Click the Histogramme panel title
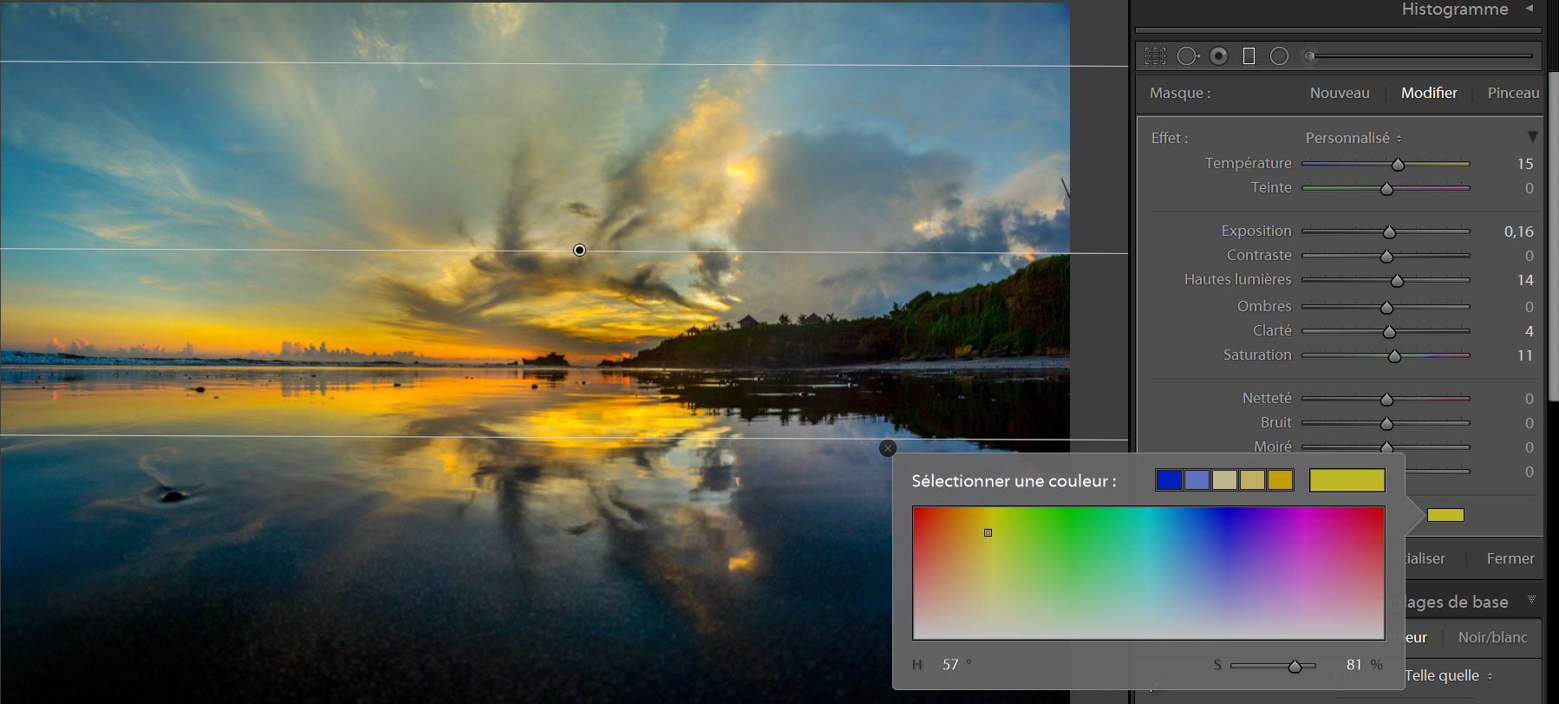The image size is (1559, 704). [1455, 9]
